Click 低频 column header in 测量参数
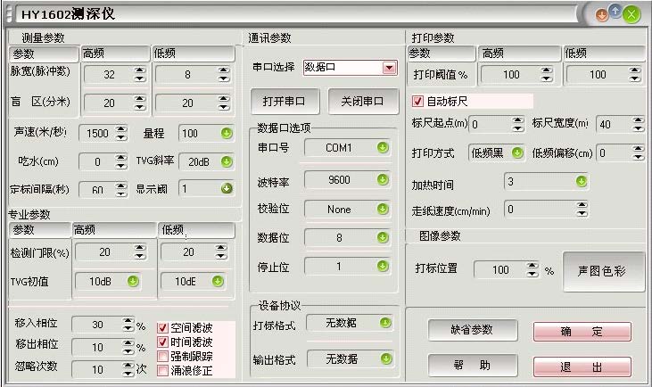 coord(194,54)
